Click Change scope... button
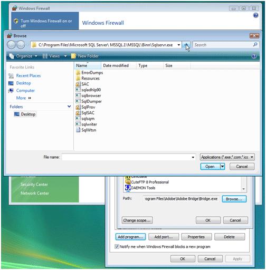Image resolution: width=266 pixels, height=270 pixels. 137,220
